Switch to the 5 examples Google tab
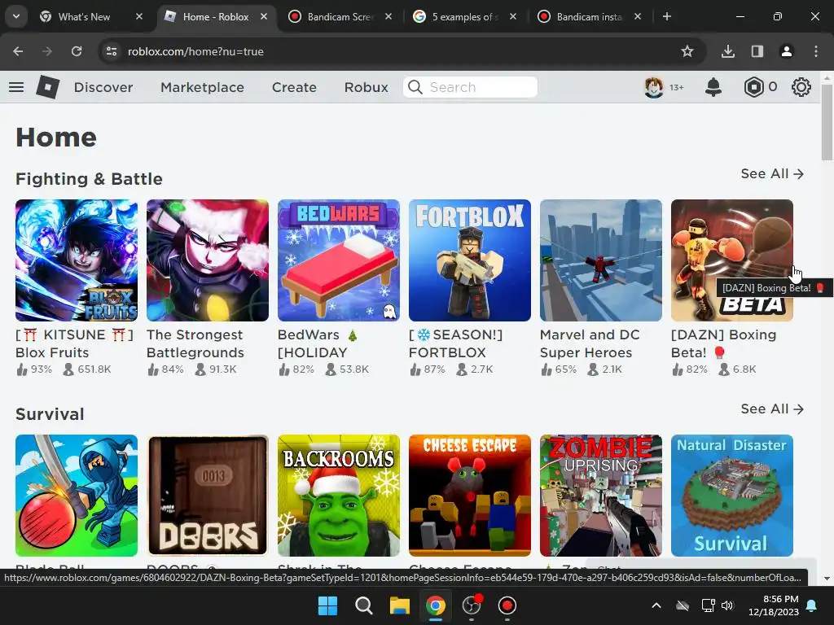834x625 pixels. click(x=463, y=16)
